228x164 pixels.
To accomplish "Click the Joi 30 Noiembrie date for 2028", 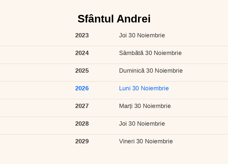I will [x=142, y=124].
